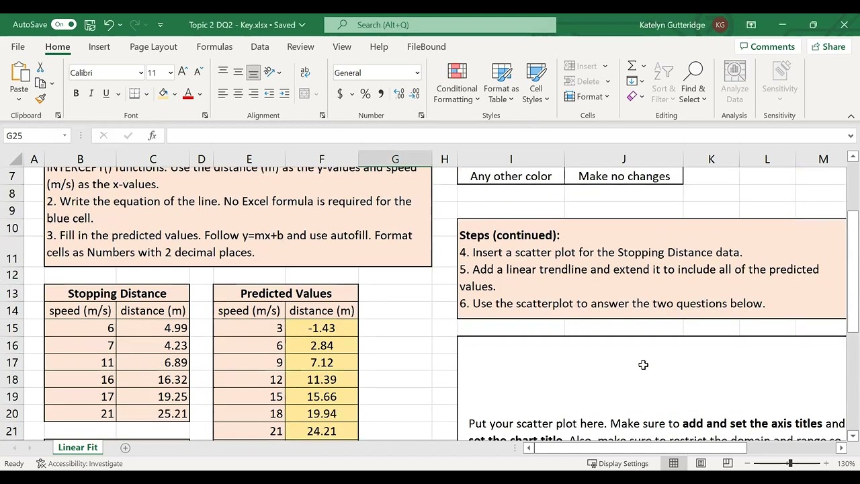Click Accessibility: Investigate in status bar
Viewport: 860px width, 484px height.
(x=79, y=463)
